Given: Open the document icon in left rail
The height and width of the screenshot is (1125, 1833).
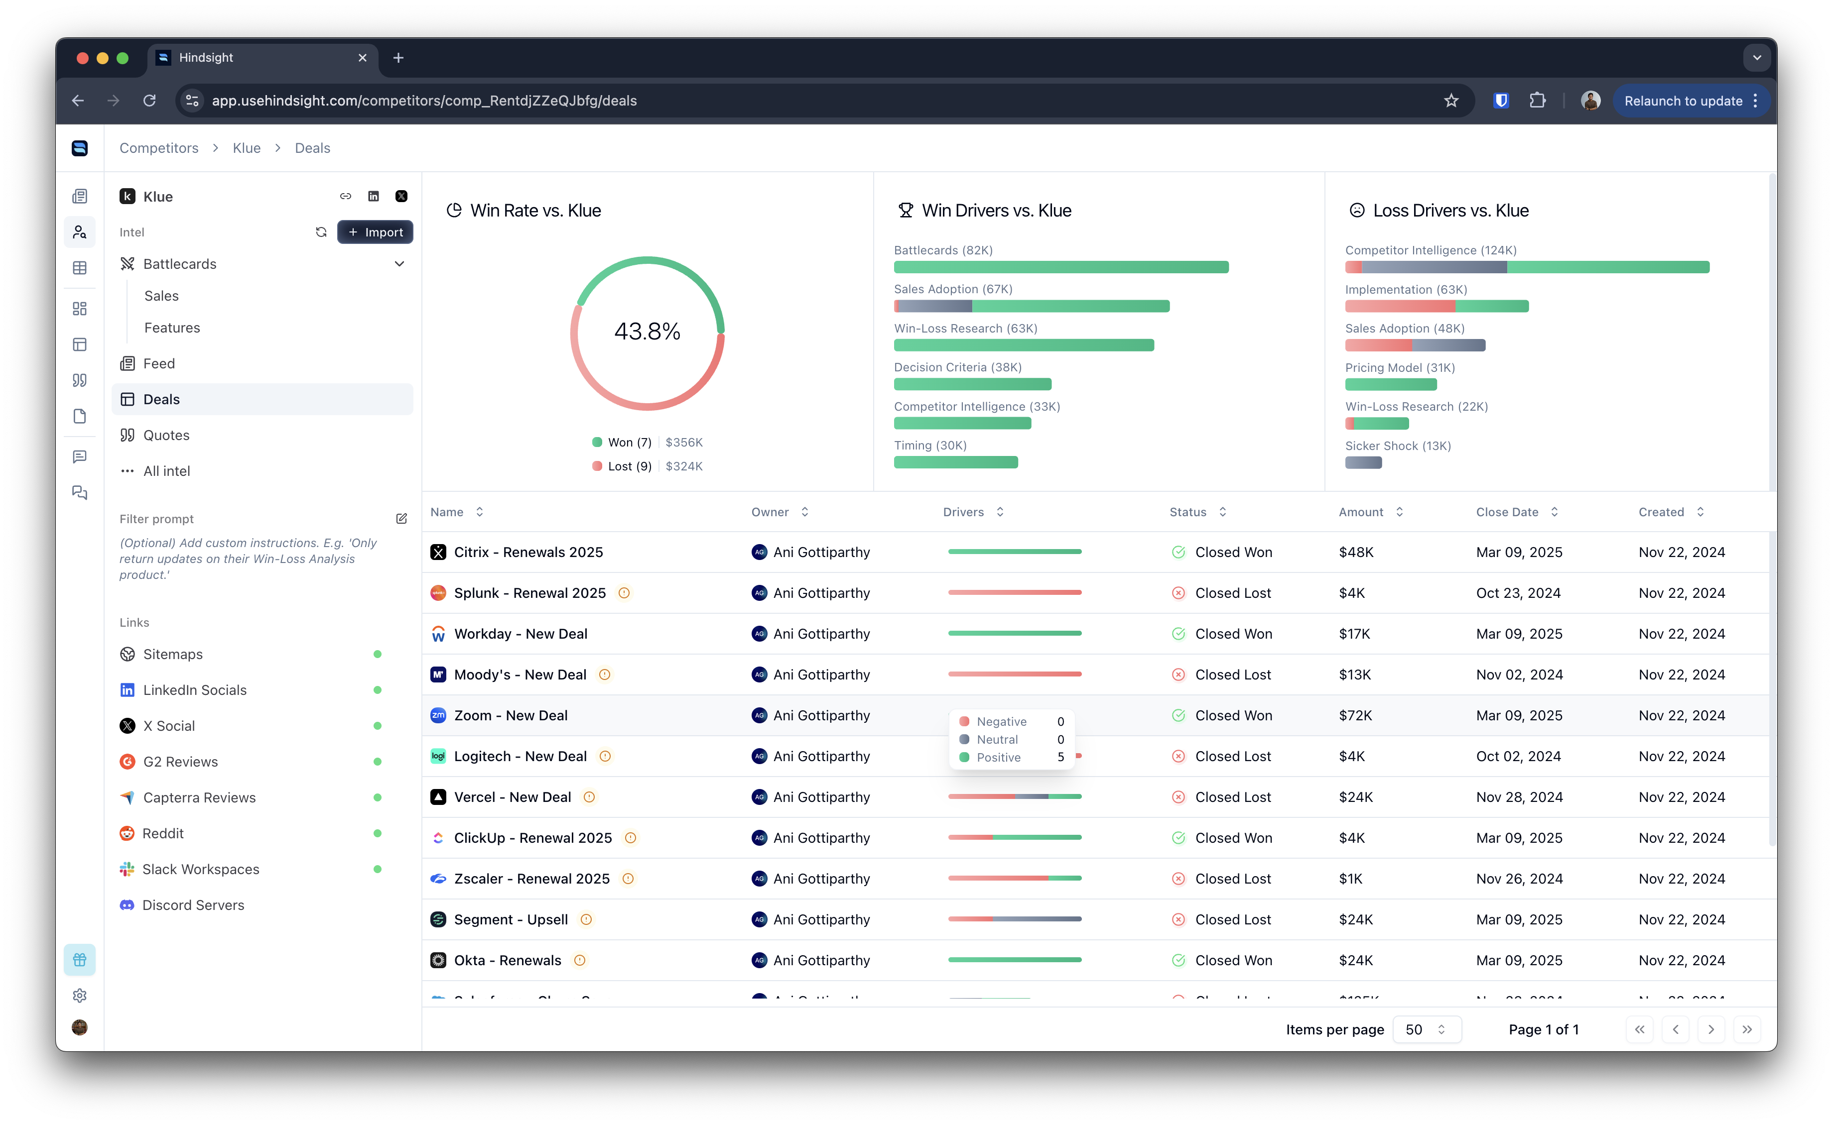Looking at the screenshot, I should [80, 416].
